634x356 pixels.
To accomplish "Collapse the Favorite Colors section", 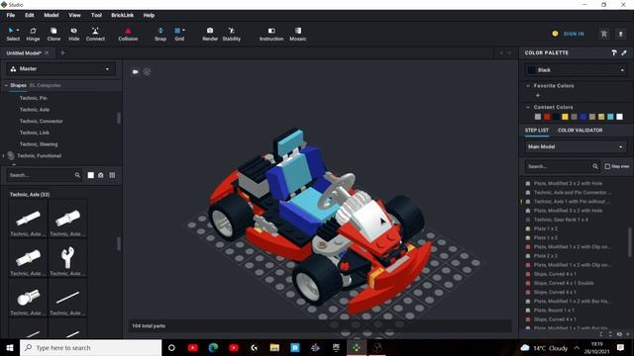I will [528, 86].
